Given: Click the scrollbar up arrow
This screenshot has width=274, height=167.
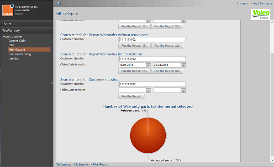Looking at the screenshot, I should click(x=272, y=22).
